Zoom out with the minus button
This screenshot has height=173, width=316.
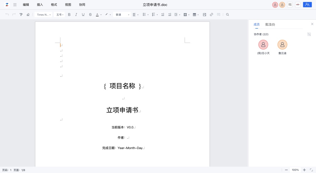click(286, 170)
